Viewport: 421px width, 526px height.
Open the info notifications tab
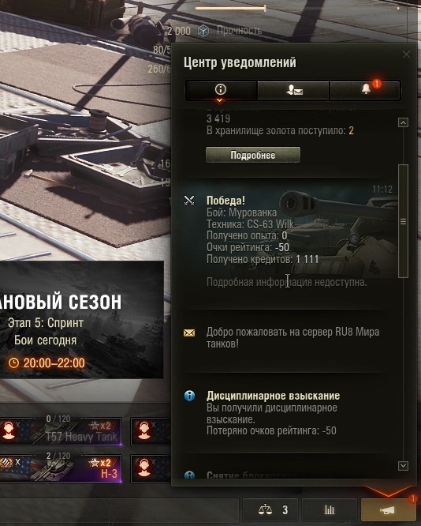[221, 90]
